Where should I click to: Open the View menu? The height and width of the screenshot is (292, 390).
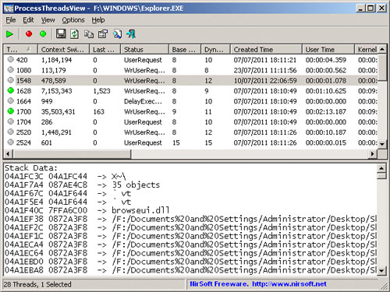pyautogui.click(x=48, y=20)
